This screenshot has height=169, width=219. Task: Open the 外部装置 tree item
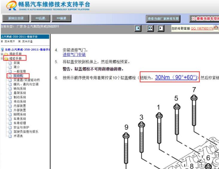coord(20,110)
